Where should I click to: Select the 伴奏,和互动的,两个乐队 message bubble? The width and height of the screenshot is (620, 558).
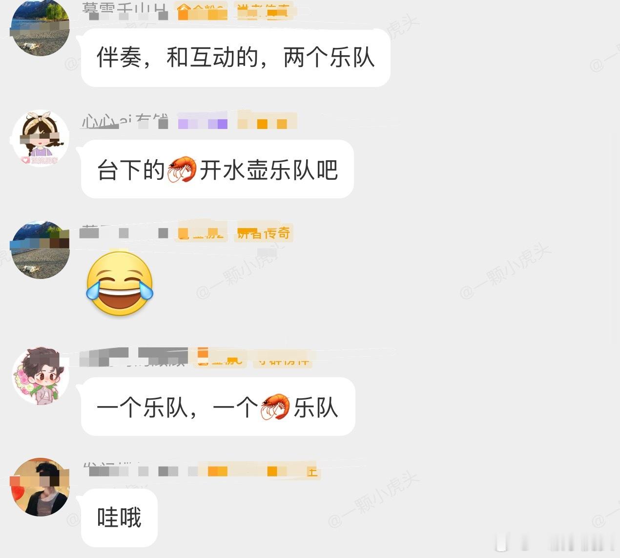(x=235, y=58)
